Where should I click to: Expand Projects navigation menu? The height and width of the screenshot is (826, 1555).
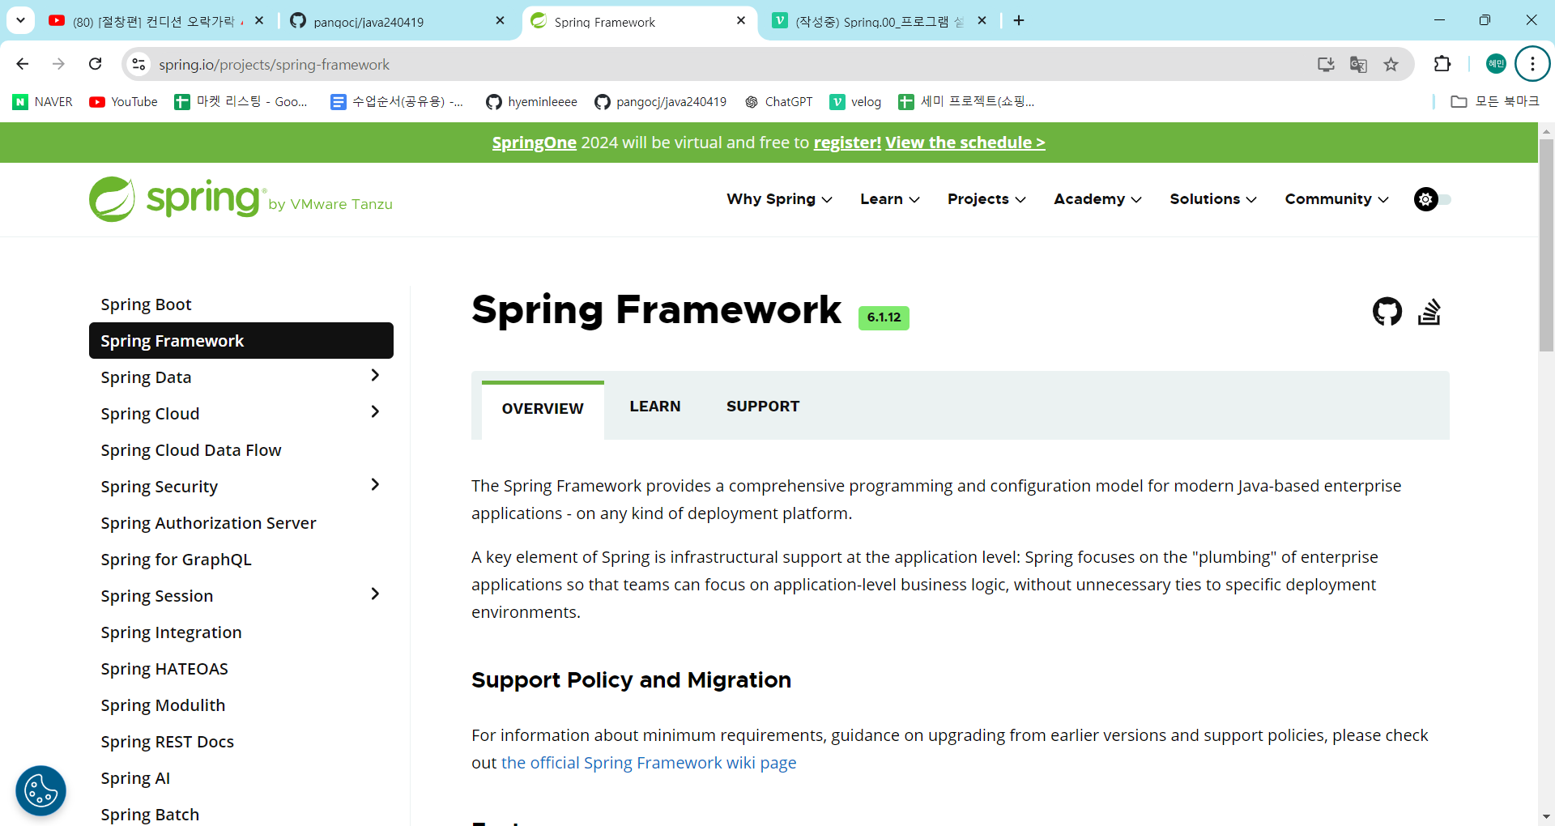986,199
